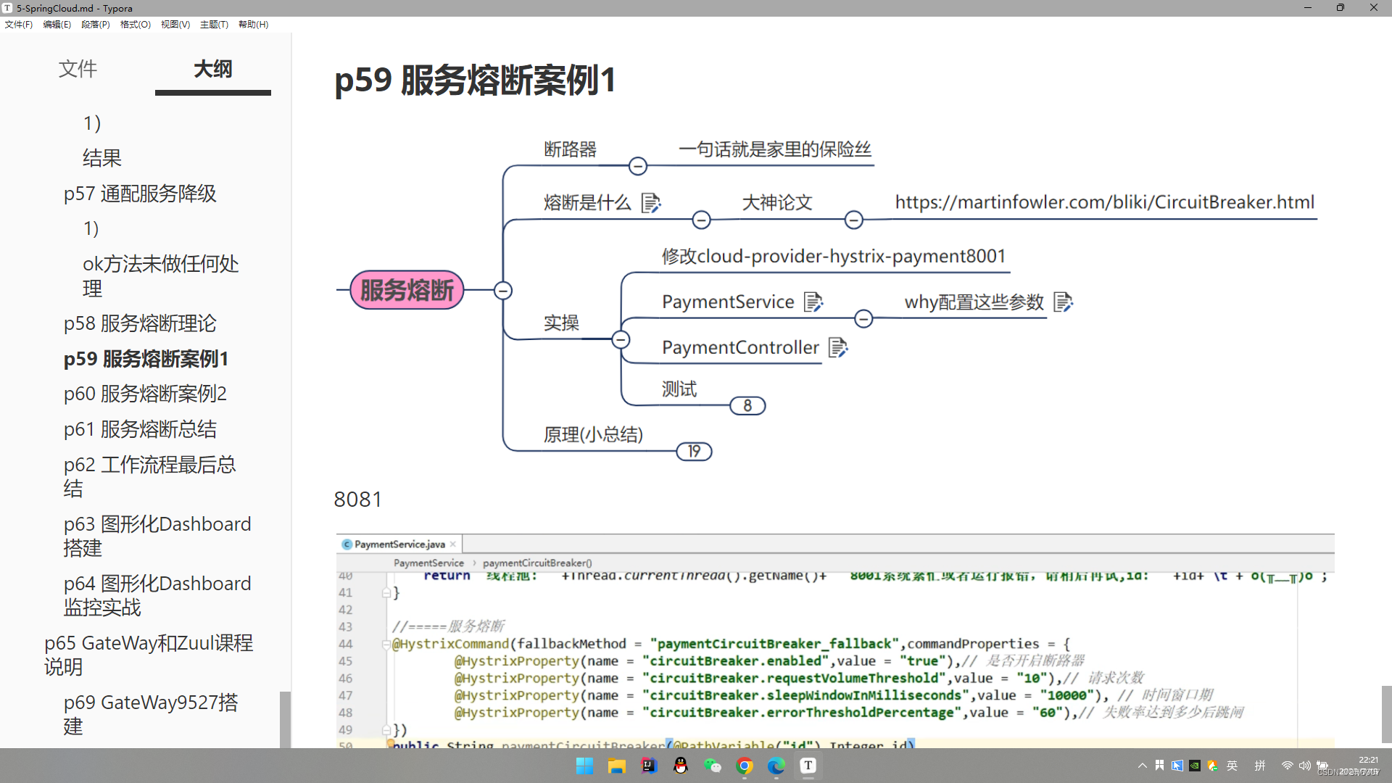Click the CircuitBreaker.html URL

pyautogui.click(x=1104, y=202)
